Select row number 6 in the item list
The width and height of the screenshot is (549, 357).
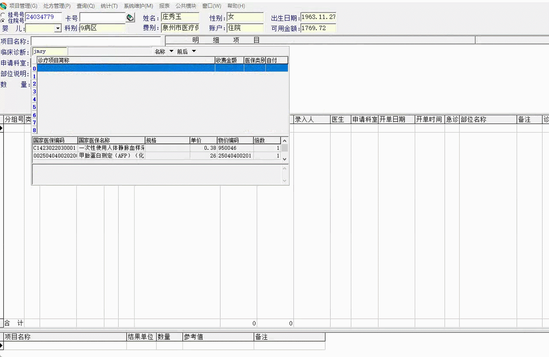pos(34,115)
